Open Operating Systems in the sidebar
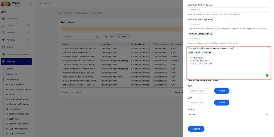 click(19, 104)
